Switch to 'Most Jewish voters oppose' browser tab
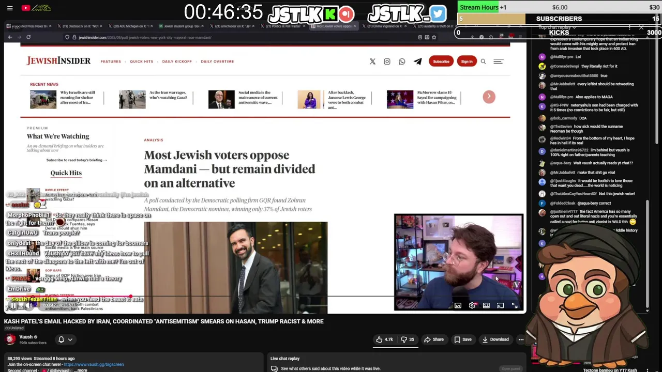This screenshot has width=662, height=372. pos(334,26)
